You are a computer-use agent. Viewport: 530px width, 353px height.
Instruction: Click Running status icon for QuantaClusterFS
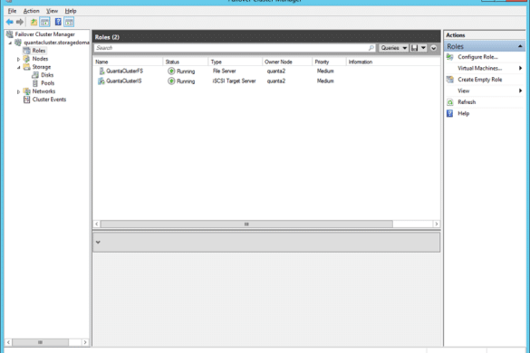(x=171, y=71)
